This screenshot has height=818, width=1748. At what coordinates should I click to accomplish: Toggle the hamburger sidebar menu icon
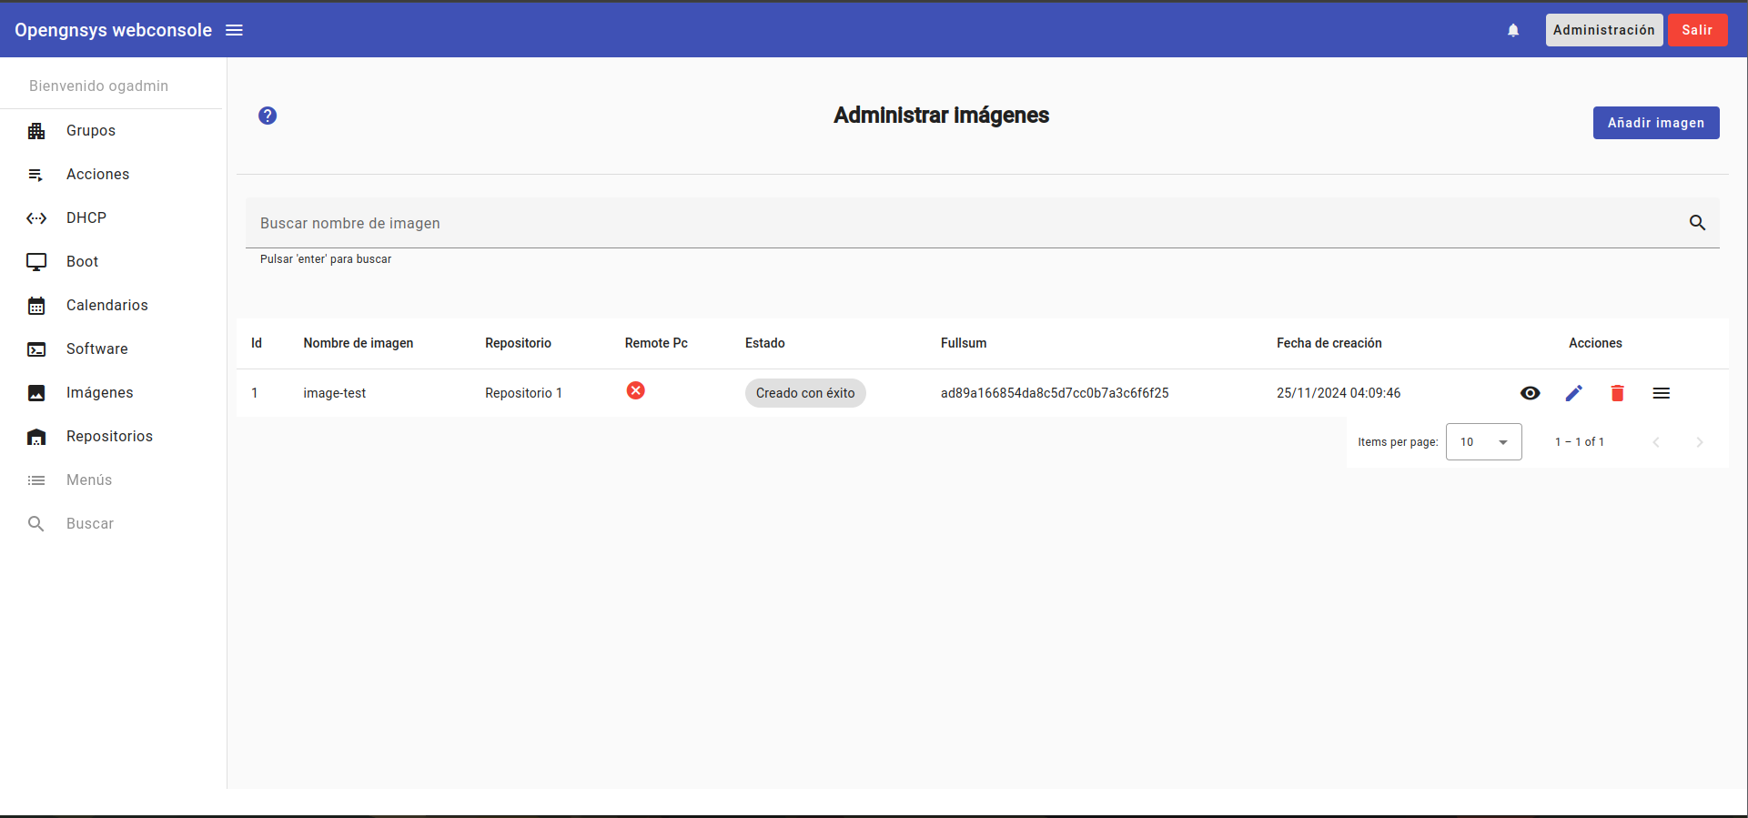point(234,30)
